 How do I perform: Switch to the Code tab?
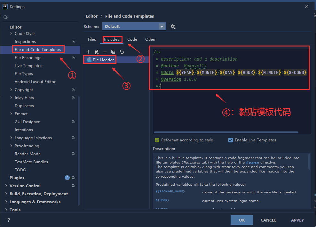click(x=132, y=39)
